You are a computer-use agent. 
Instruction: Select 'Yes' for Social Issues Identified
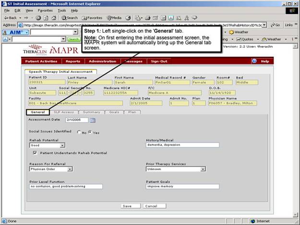pos(90,132)
